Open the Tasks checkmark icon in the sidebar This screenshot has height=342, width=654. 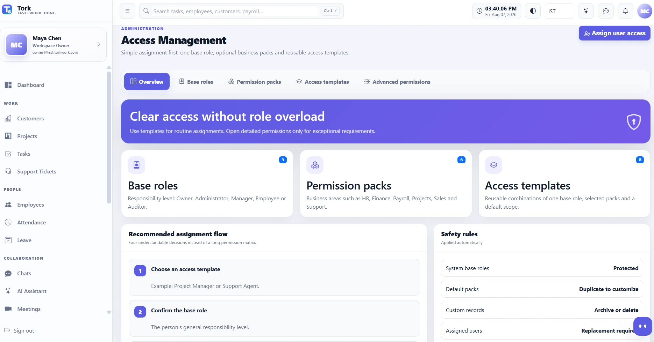click(x=8, y=154)
